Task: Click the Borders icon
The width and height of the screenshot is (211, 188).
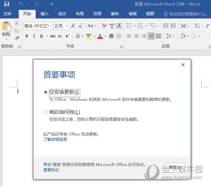Action: (x=194, y=36)
